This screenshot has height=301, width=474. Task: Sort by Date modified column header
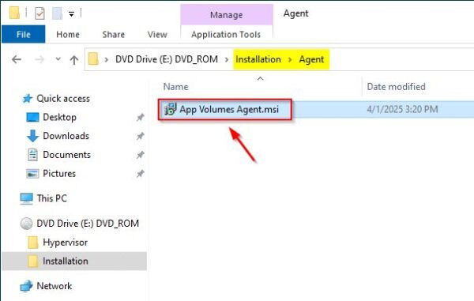396,87
